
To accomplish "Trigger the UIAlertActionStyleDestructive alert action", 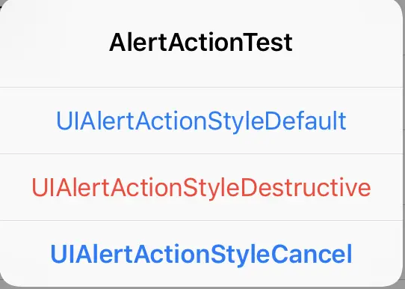I will pyautogui.click(x=201, y=187).
